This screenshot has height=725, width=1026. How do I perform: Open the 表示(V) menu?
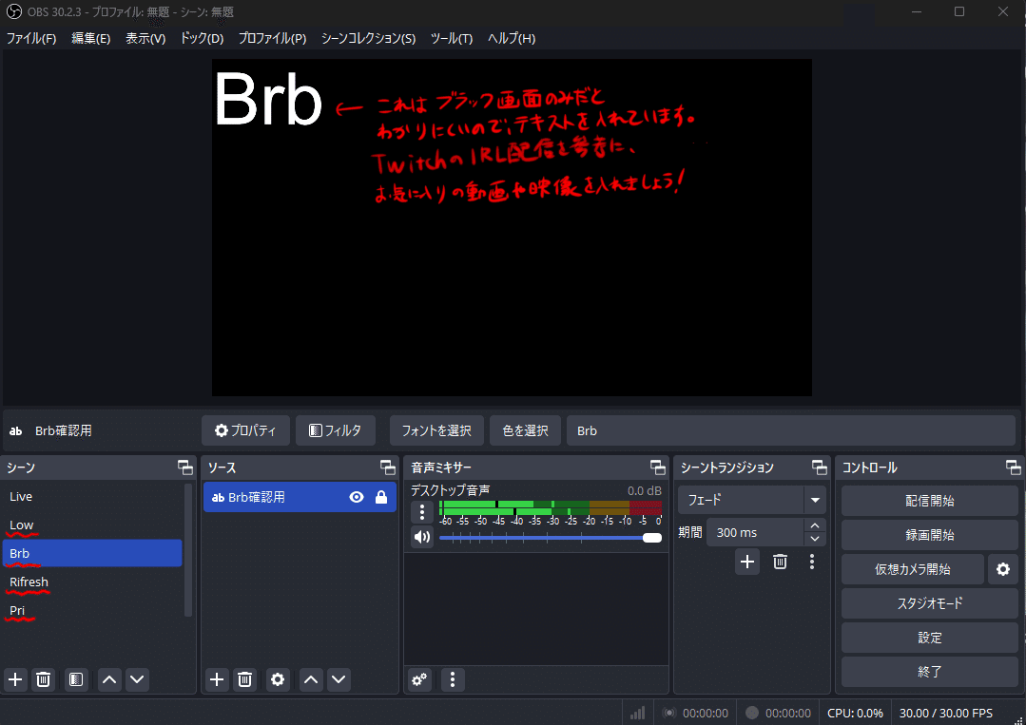pyautogui.click(x=145, y=39)
